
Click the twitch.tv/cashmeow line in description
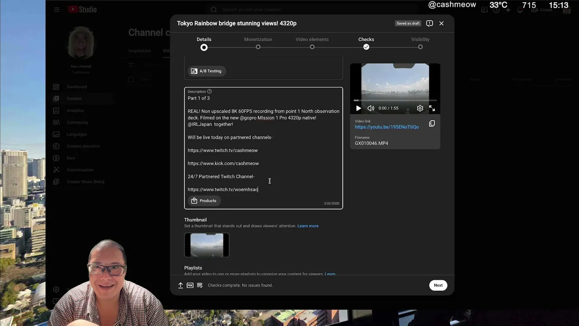pyautogui.click(x=223, y=150)
